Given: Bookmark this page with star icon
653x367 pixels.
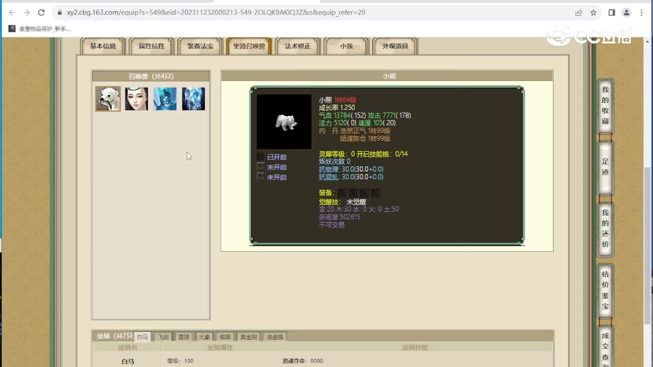Looking at the screenshot, I should tap(593, 12).
